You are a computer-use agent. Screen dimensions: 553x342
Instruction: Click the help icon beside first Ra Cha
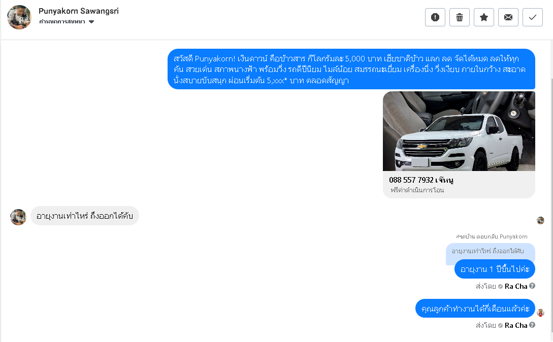(532, 286)
